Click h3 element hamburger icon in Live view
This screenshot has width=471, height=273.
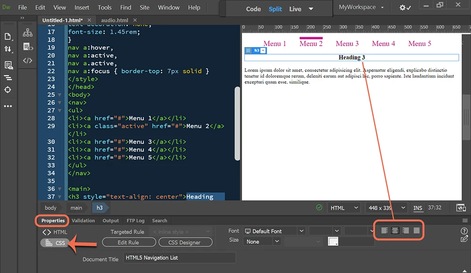click(x=248, y=50)
